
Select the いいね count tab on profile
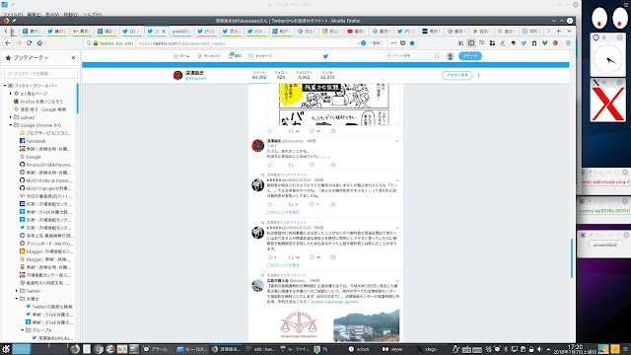click(x=327, y=75)
